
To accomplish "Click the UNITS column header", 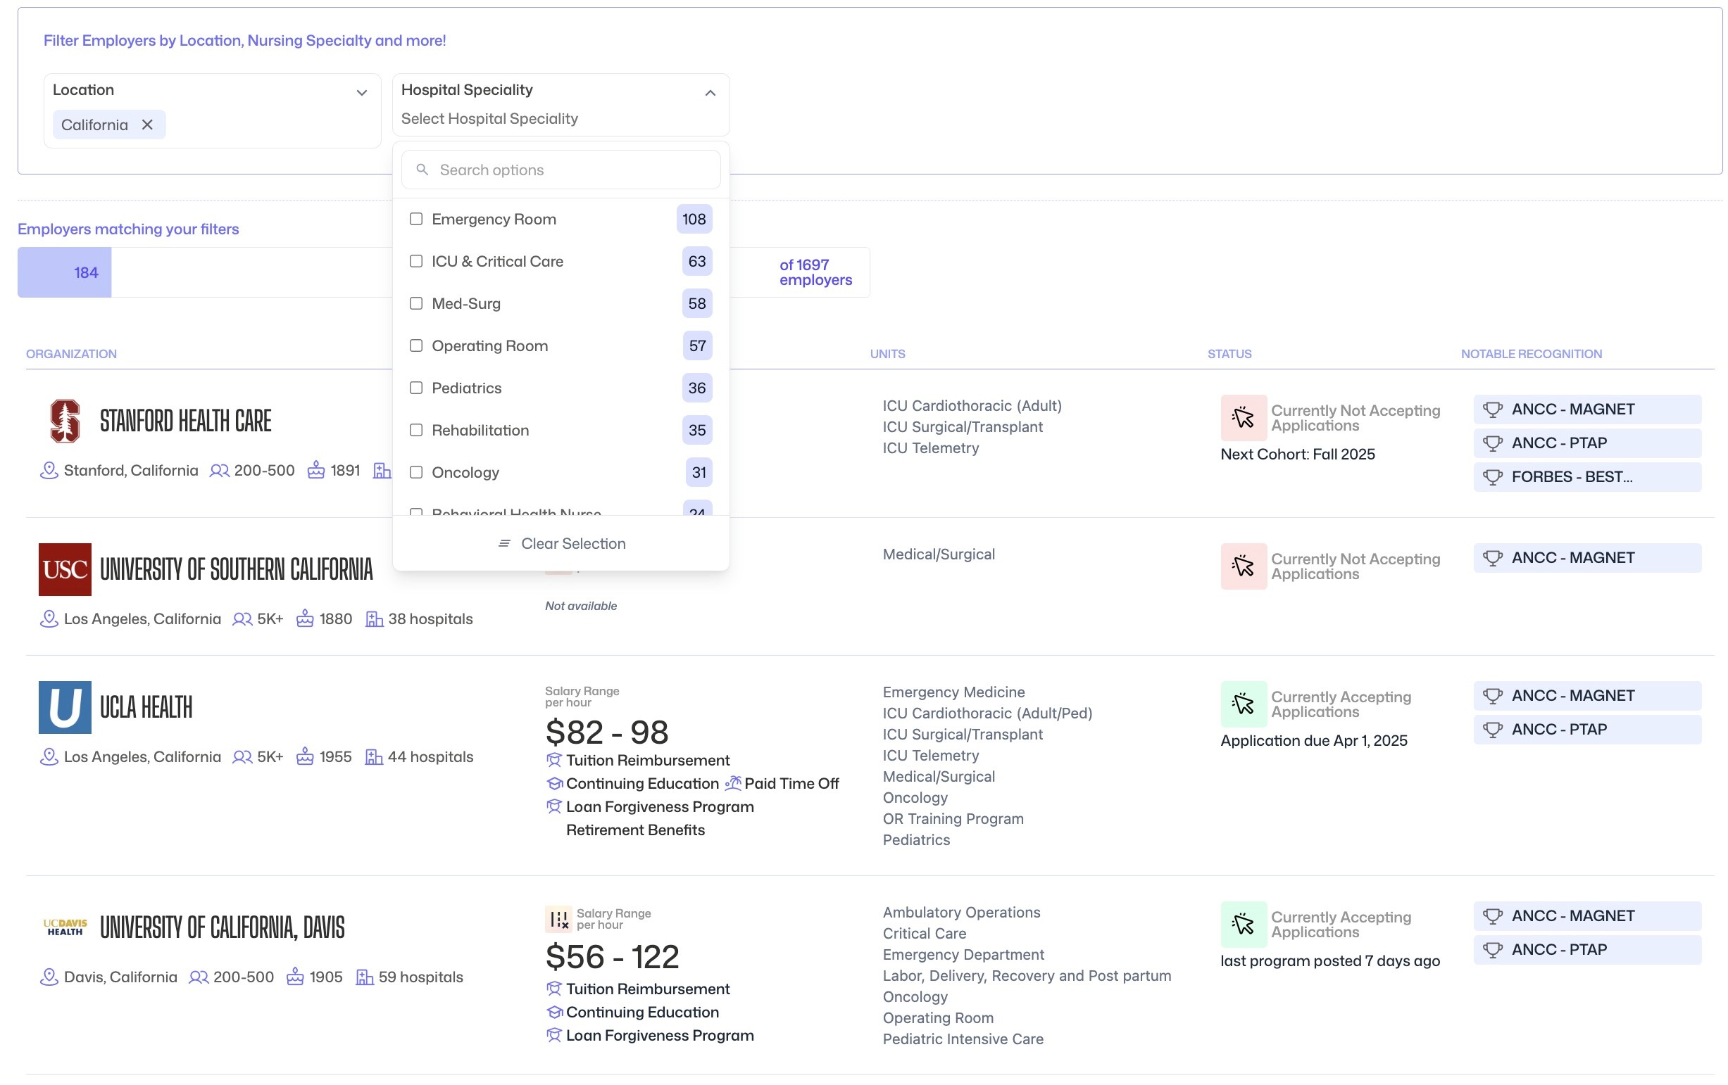I will tap(887, 354).
